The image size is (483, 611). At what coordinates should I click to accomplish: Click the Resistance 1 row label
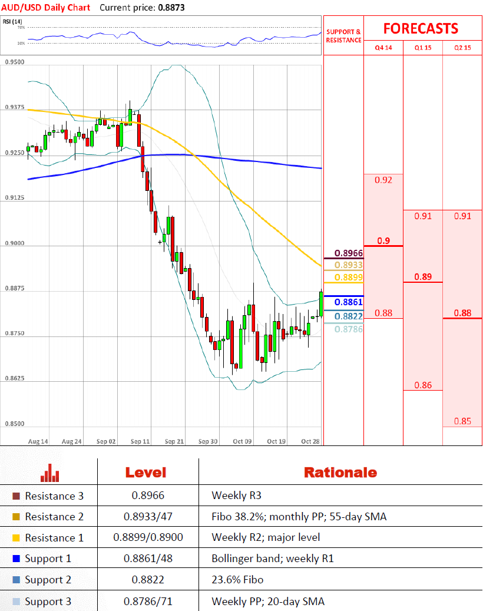(x=54, y=538)
